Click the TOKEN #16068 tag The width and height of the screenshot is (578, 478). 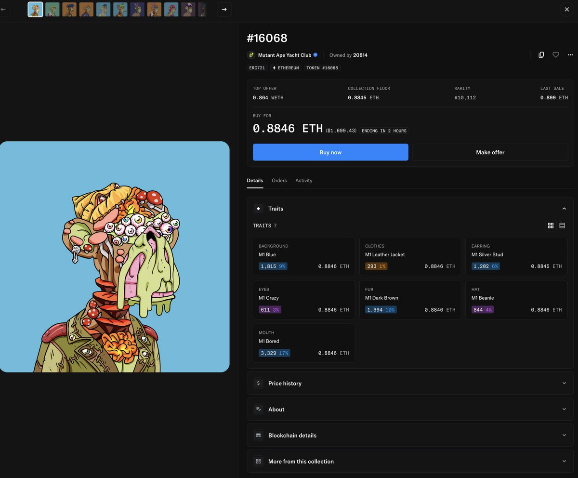(322, 68)
